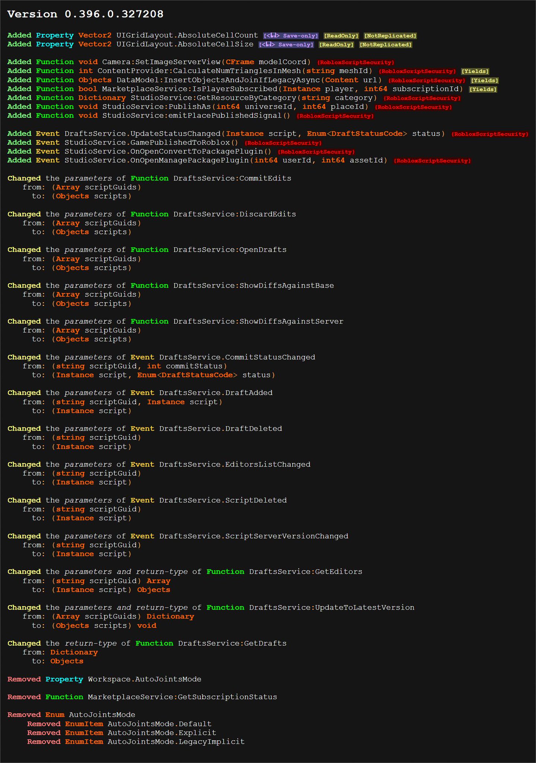The height and width of the screenshot is (763, 536).
Task: Click StudioService.OnOpenConvertToPackagePlugin event name
Action: coord(164,152)
